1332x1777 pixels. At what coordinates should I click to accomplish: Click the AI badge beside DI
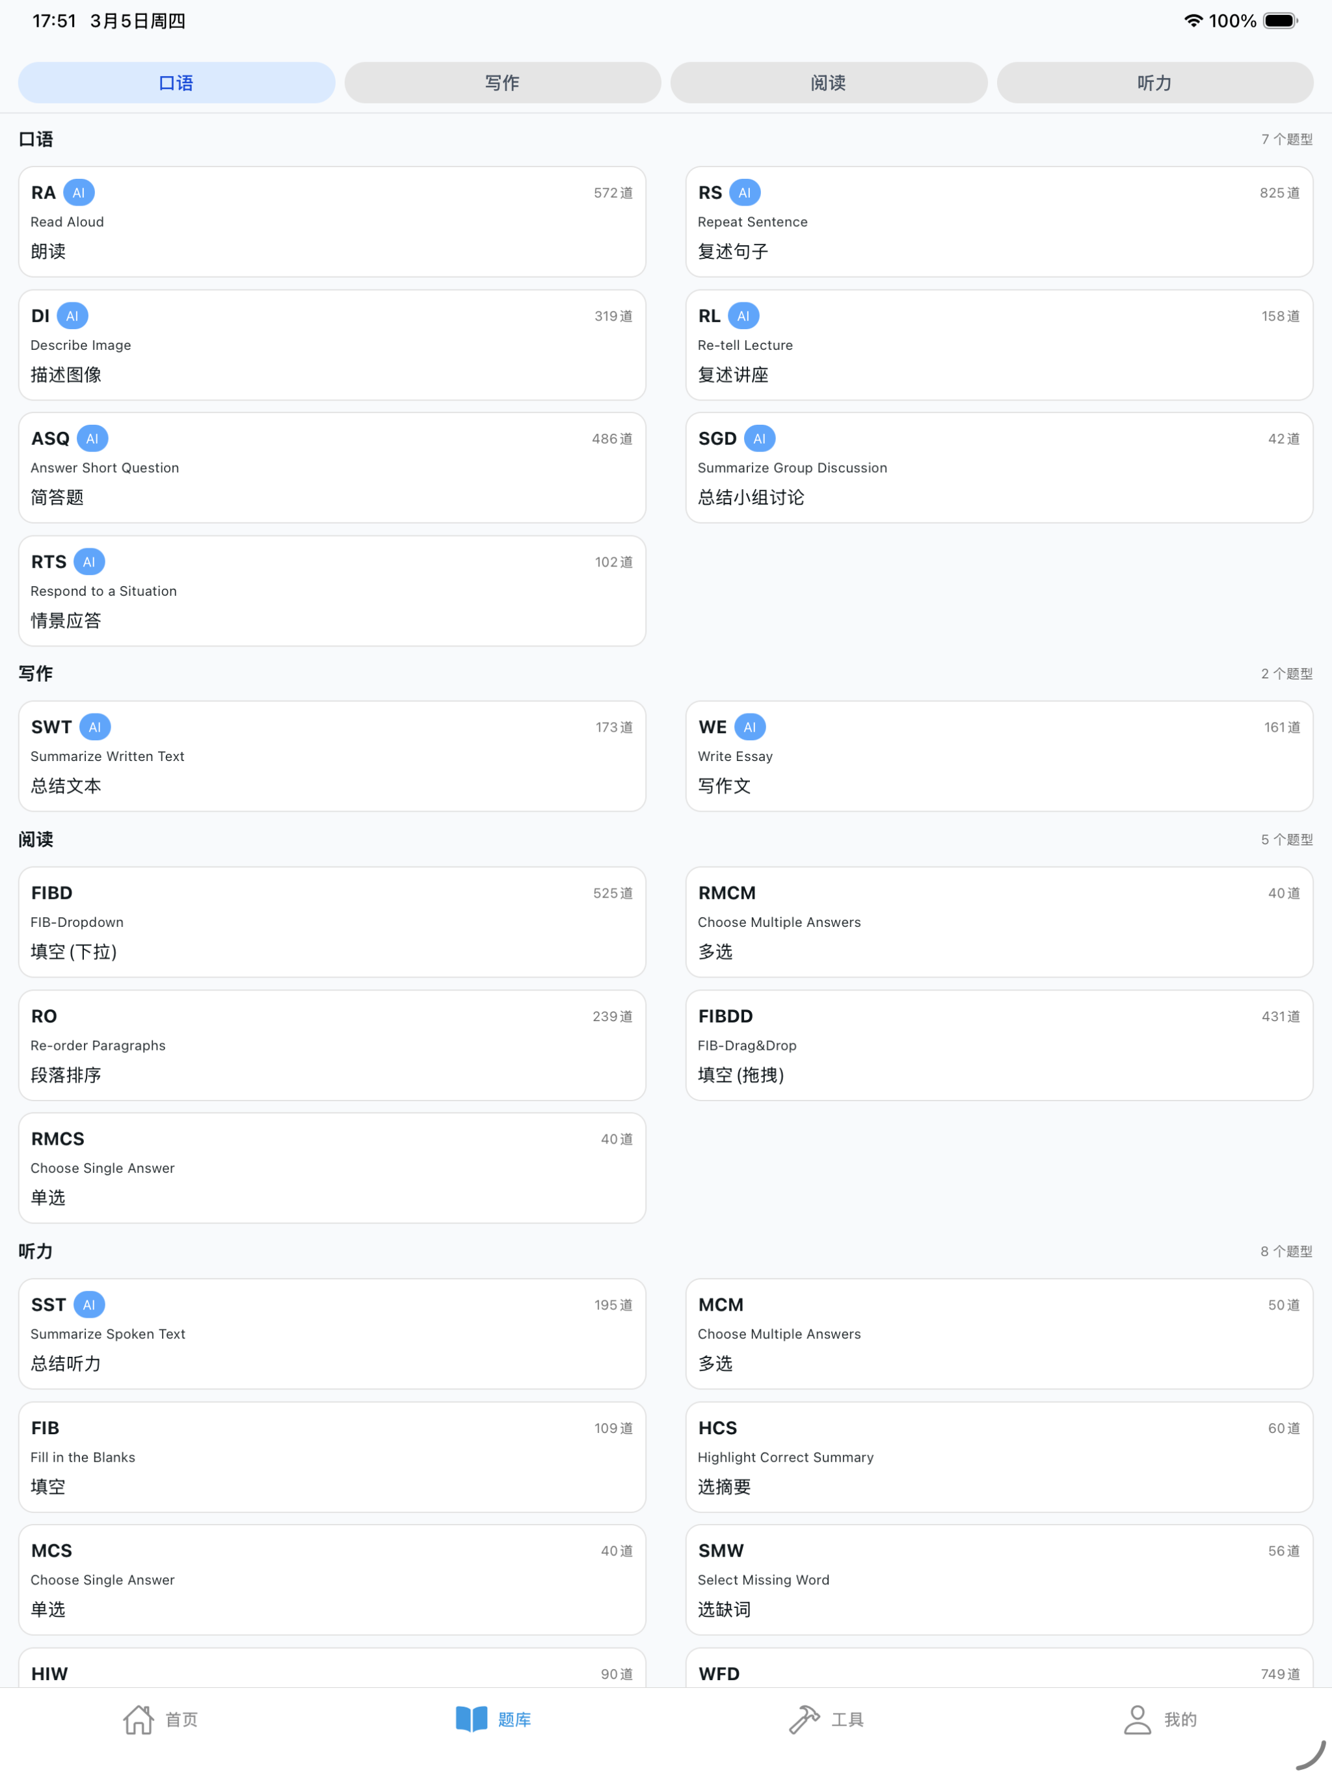tap(72, 315)
